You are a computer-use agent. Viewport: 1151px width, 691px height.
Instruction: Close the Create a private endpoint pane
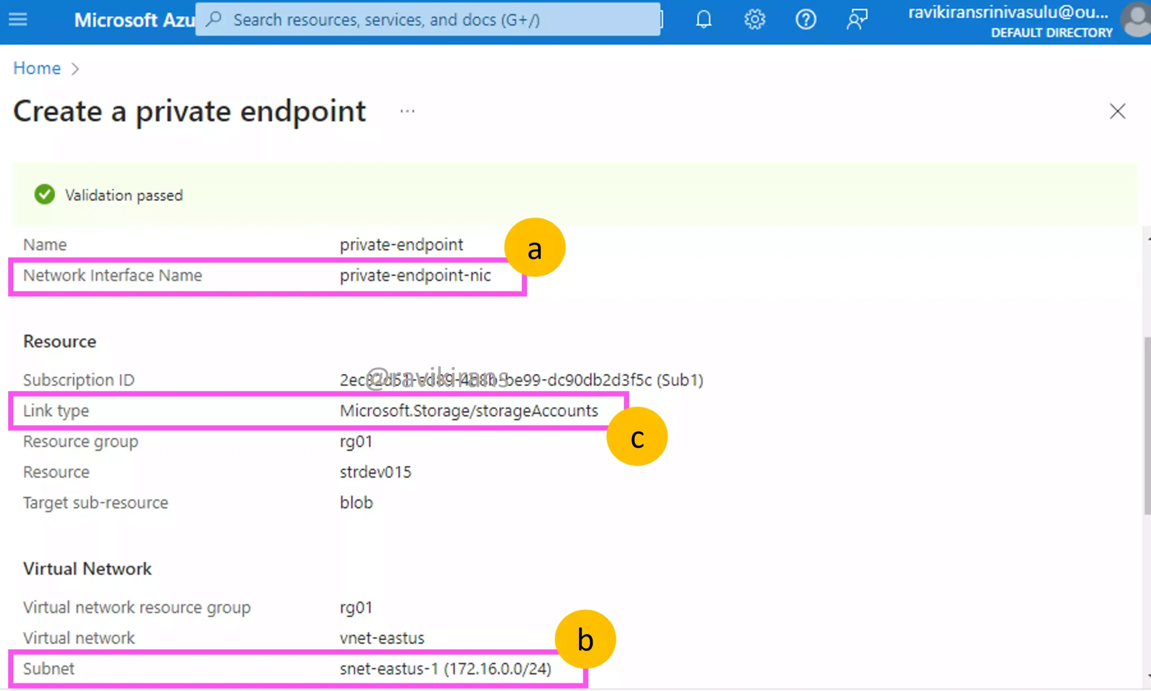coord(1117,111)
